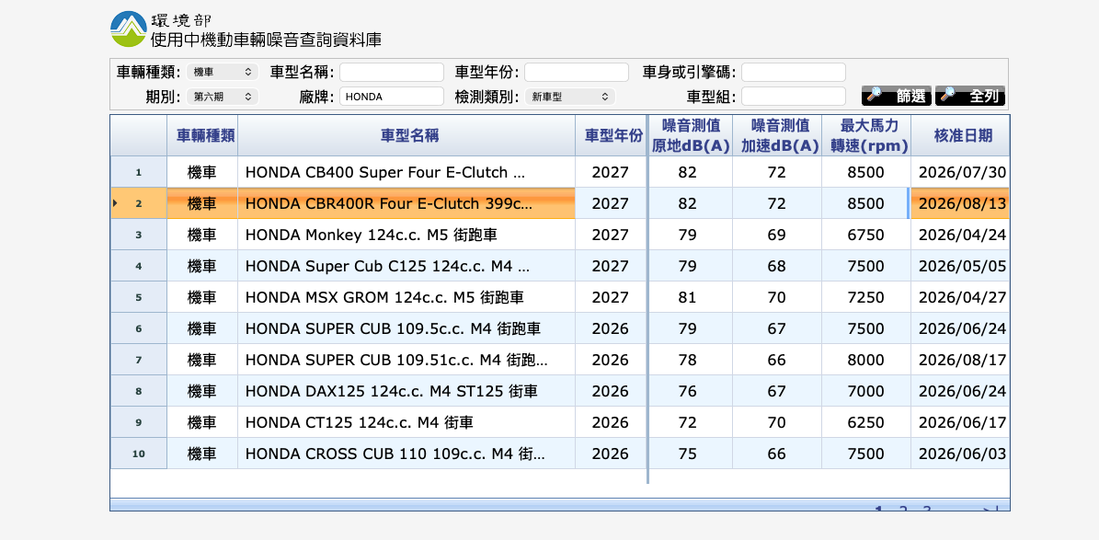The height and width of the screenshot is (540, 1099).
Task: Click HONDA MSX GROM 124c.c. M5 cell
Action: click(406, 297)
